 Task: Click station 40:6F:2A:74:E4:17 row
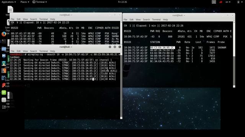(x=169, y=50)
